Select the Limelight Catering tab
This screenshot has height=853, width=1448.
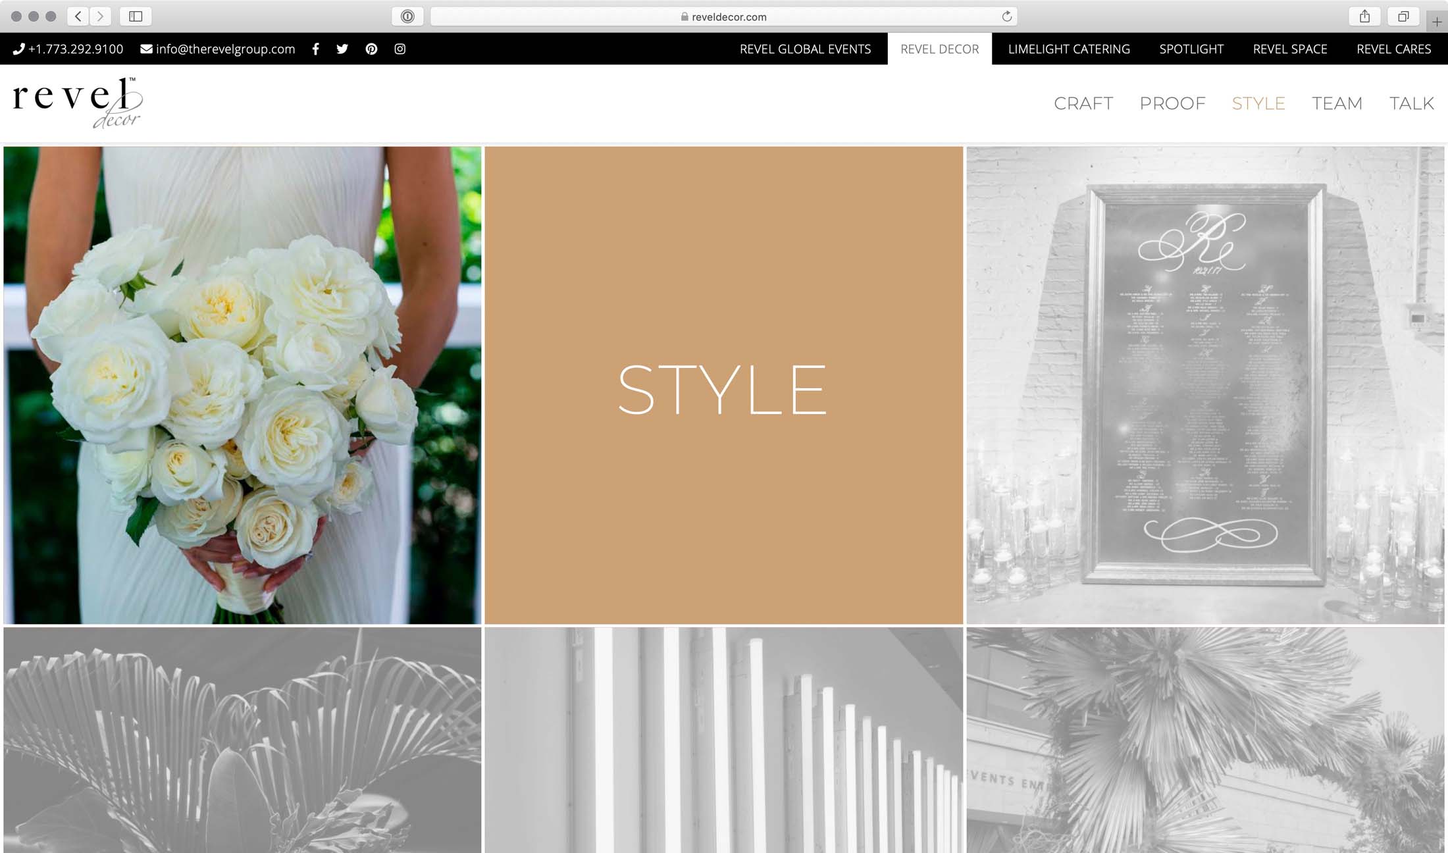(x=1069, y=49)
